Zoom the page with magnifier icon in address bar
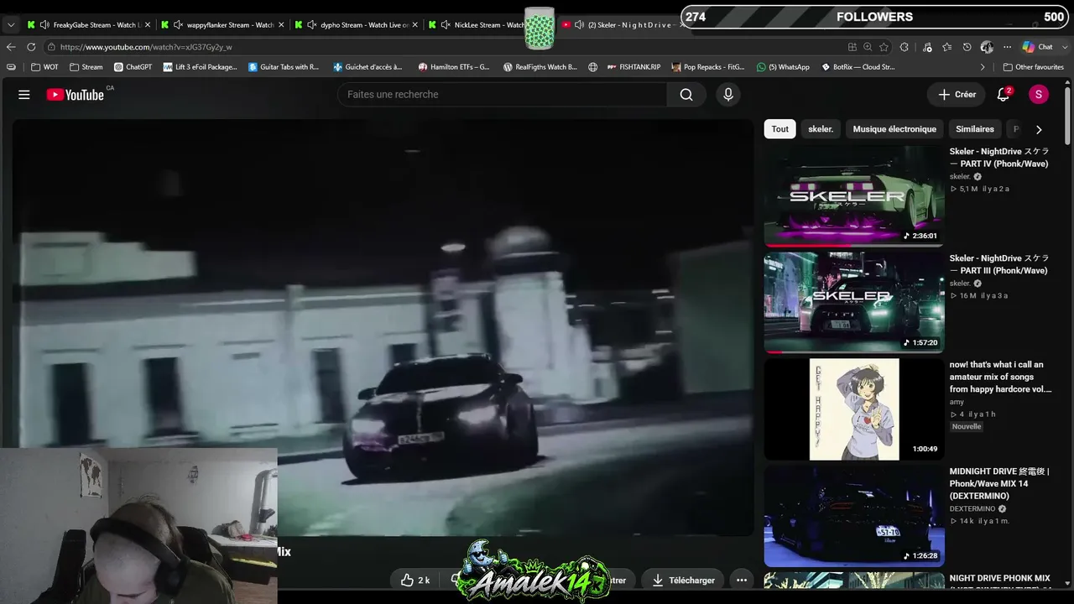This screenshot has width=1074, height=604. coord(868,47)
